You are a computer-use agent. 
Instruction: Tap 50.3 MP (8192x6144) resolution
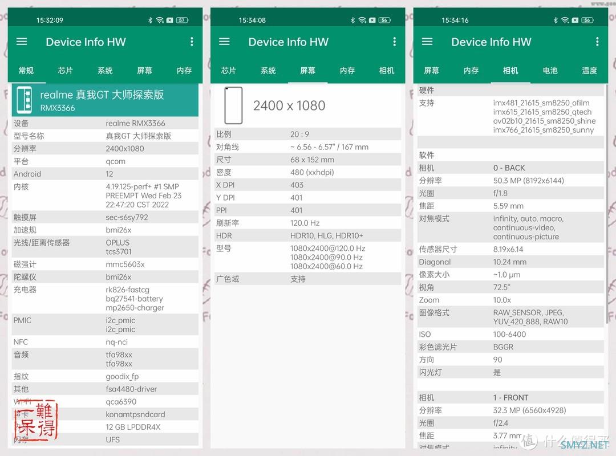point(528,181)
